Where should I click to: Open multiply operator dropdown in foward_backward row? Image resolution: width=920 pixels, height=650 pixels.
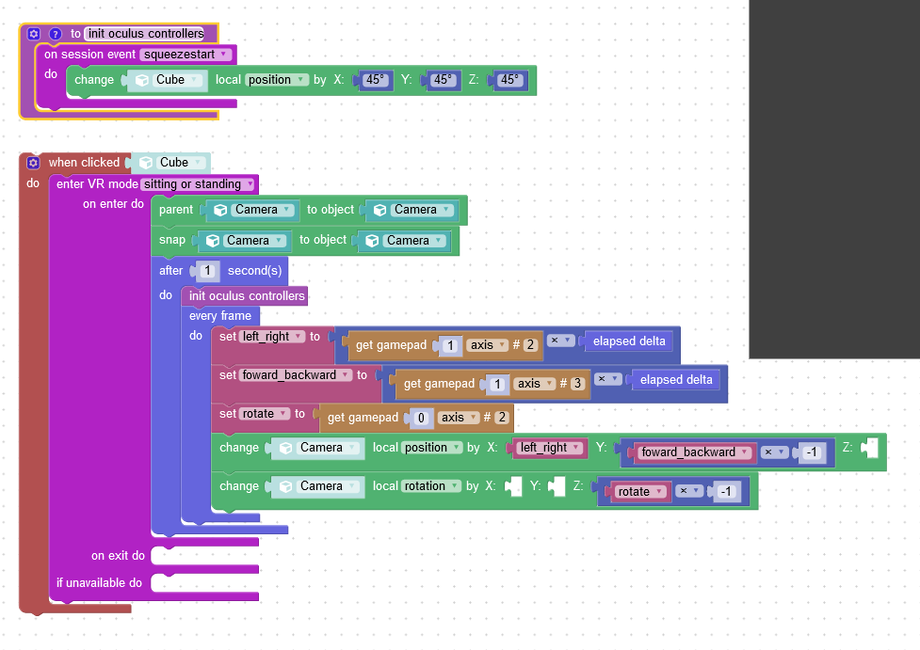(608, 379)
